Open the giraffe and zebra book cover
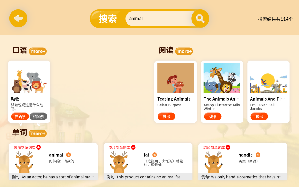Viewport: 299px width, 187px height. [x=222, y=78]
